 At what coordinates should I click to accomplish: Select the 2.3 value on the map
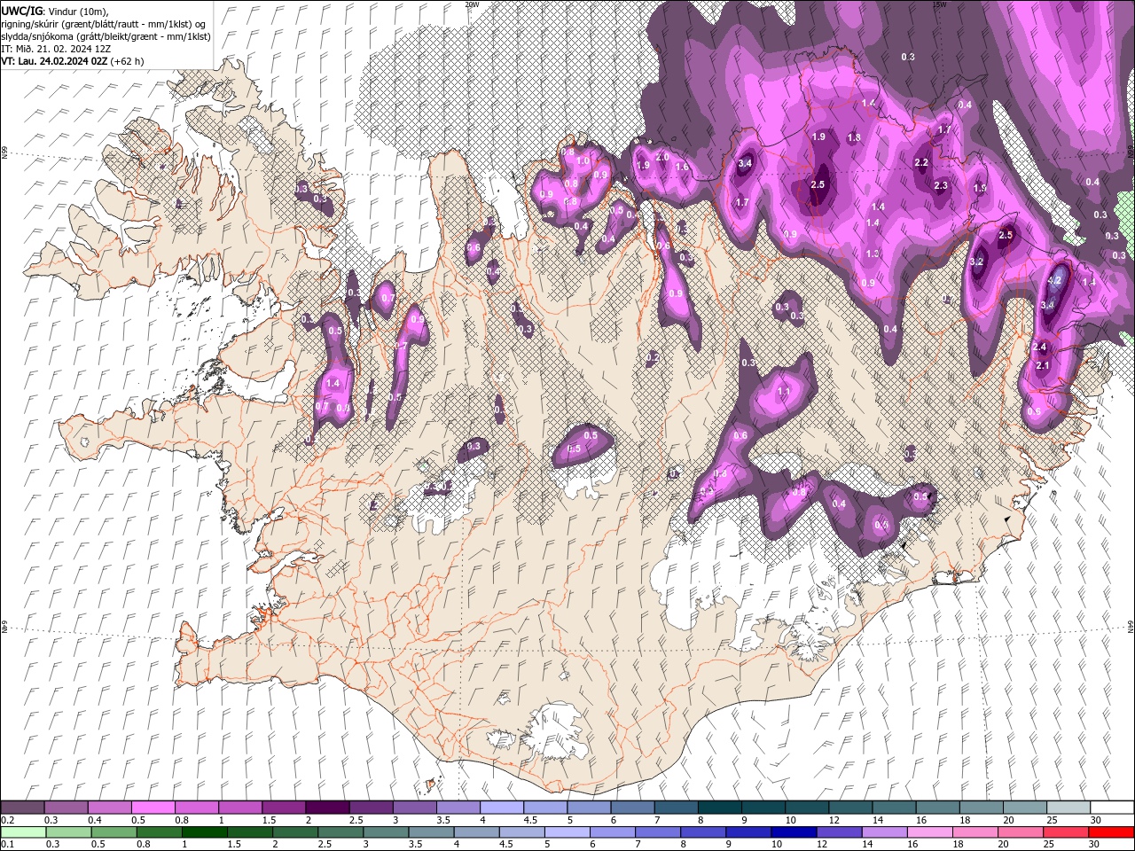coord(942,185)
